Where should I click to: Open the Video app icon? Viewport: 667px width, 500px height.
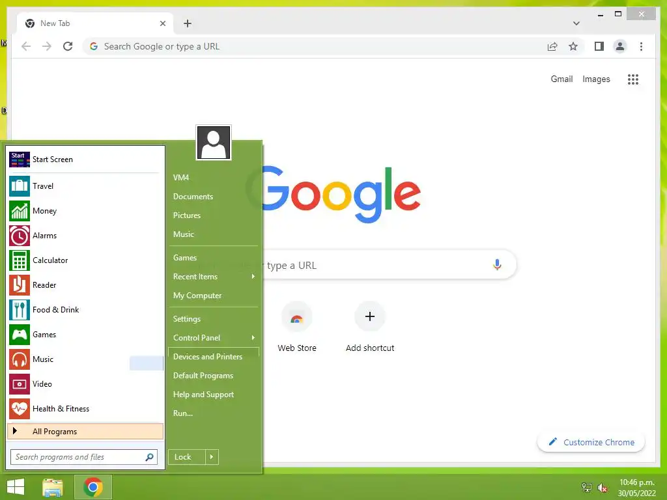[19, 384]
